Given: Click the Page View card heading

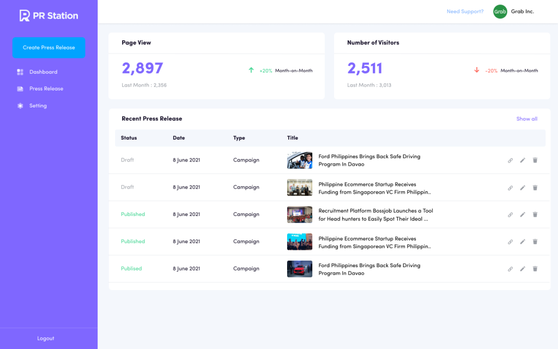Looking at the screenshot, I should coord(136,43).
